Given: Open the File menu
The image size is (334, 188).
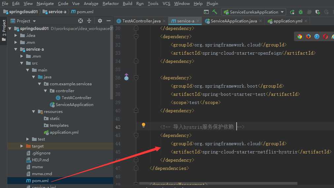Looking at the screenshot, I should (5, 3).
